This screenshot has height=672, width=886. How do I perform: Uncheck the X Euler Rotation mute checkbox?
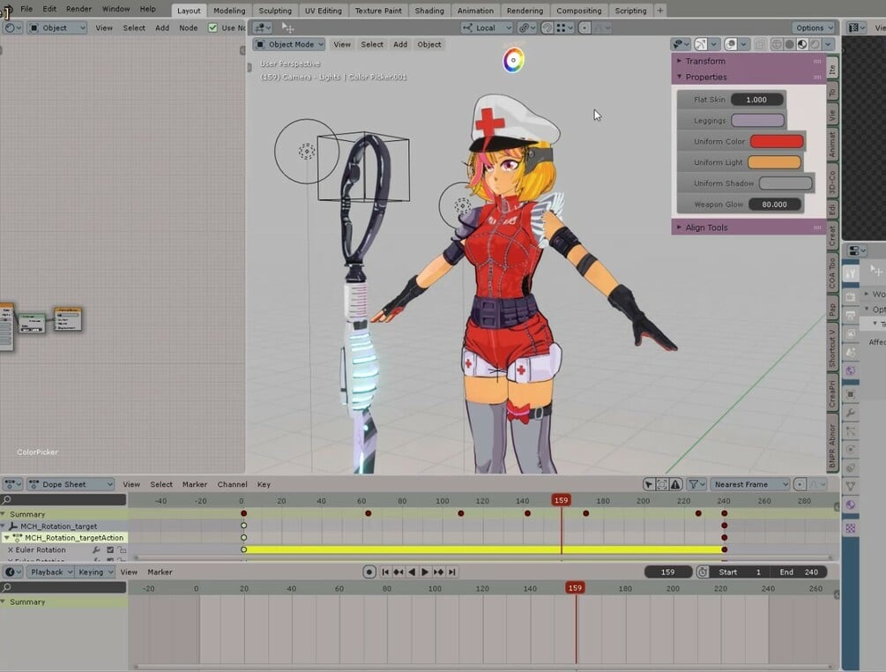[110, 550]
